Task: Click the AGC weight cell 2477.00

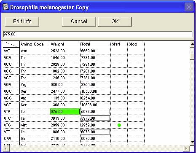Action: 65,91
